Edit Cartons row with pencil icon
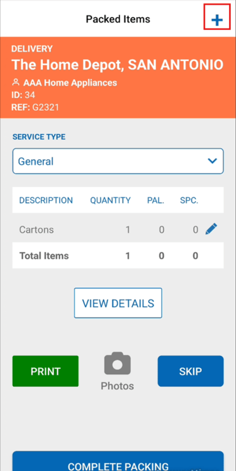236x471 pixels. point(211,229)
